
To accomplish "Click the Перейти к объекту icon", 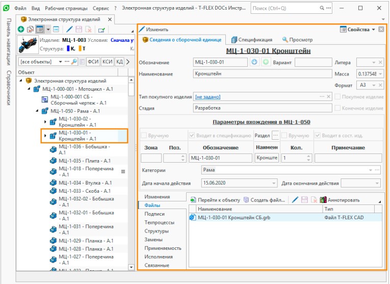I will (192, 200).
